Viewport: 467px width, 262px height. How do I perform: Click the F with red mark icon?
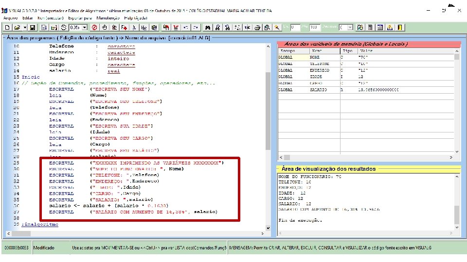(x=124, y=27)
